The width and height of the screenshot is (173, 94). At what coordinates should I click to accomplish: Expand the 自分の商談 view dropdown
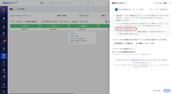coord(22,9)
